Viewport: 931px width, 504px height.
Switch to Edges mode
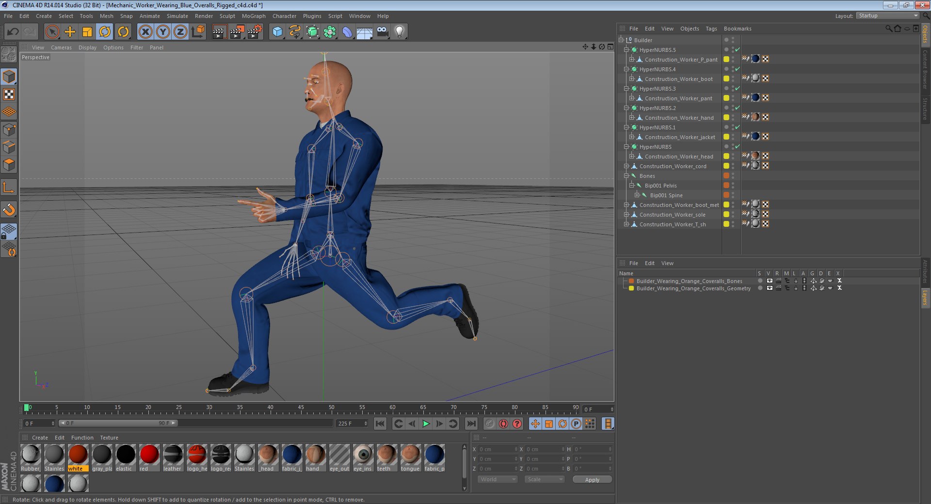pos(9,147)
